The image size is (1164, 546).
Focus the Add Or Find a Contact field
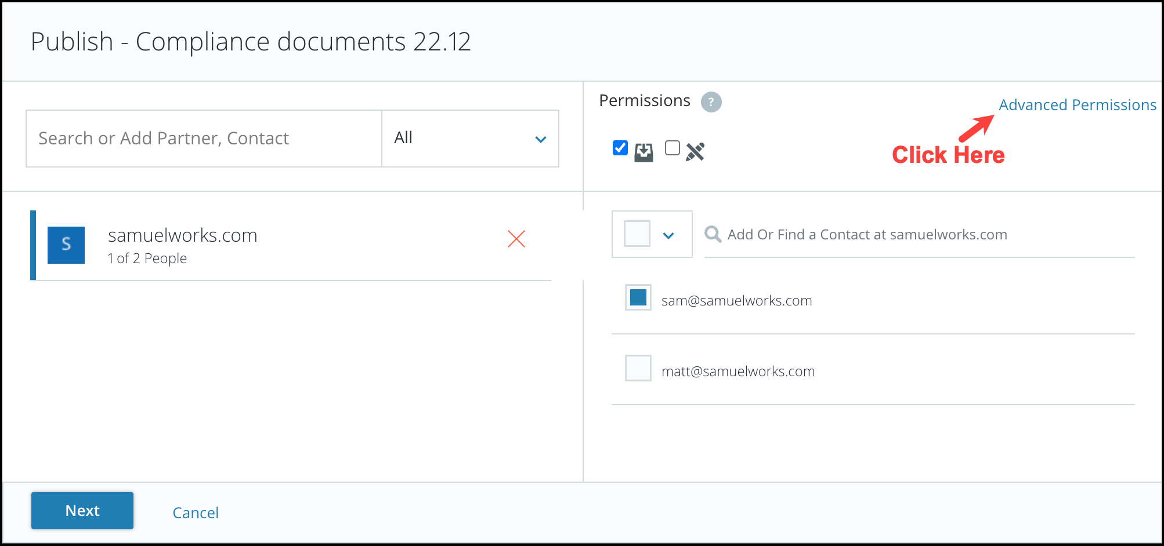click(920, 234)
